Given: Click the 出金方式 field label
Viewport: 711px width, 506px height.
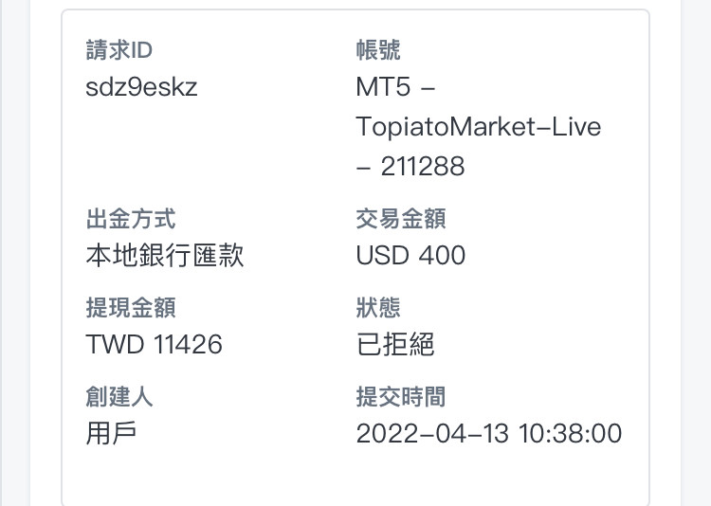Looking at the screenshot, I should 131,220.
